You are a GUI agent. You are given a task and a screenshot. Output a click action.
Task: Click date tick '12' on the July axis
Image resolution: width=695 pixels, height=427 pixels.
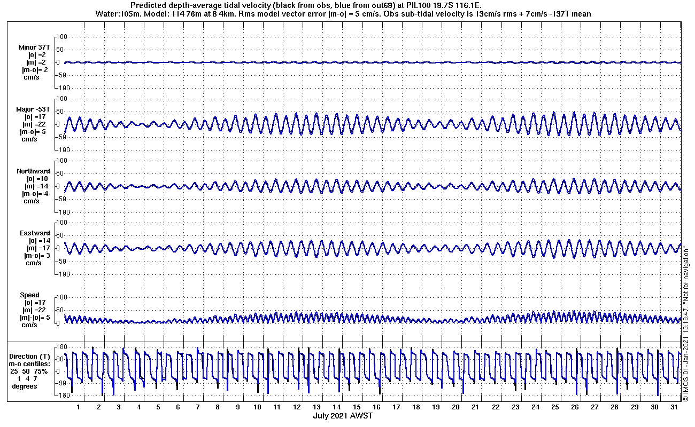click(297, 407)
